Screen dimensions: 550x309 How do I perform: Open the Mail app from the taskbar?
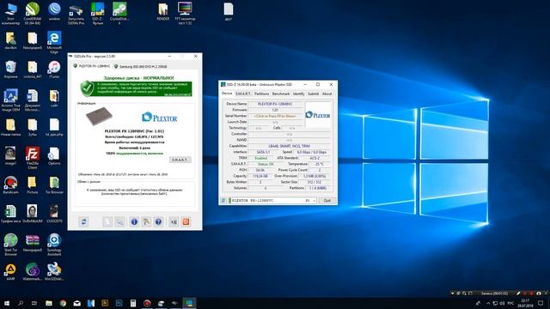76,303
